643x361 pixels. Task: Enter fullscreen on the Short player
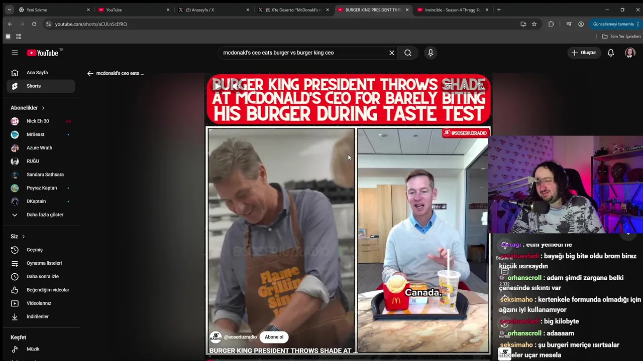point(481,86)
